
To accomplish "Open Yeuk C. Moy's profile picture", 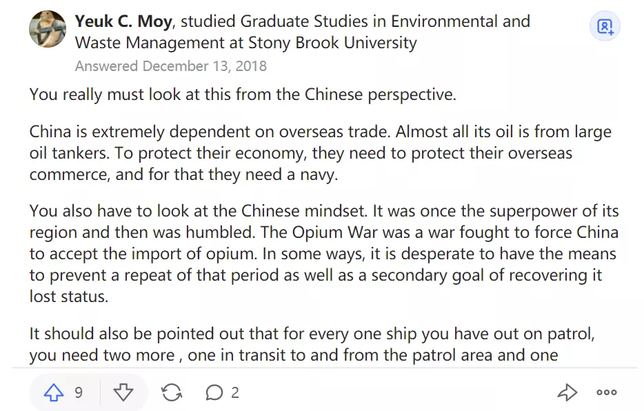I will [48, 29].
